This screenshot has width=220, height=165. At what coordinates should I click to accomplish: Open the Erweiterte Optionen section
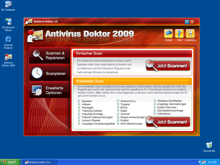[x=54, y=90]
